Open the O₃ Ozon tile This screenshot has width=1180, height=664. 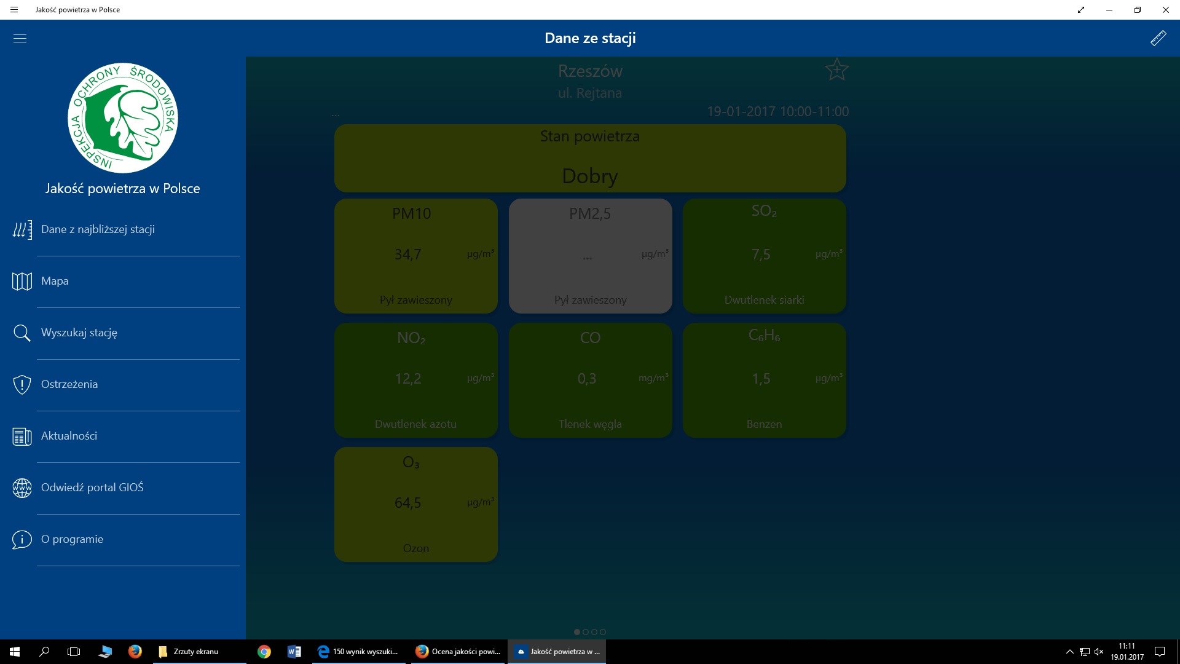tap(415, 504)
